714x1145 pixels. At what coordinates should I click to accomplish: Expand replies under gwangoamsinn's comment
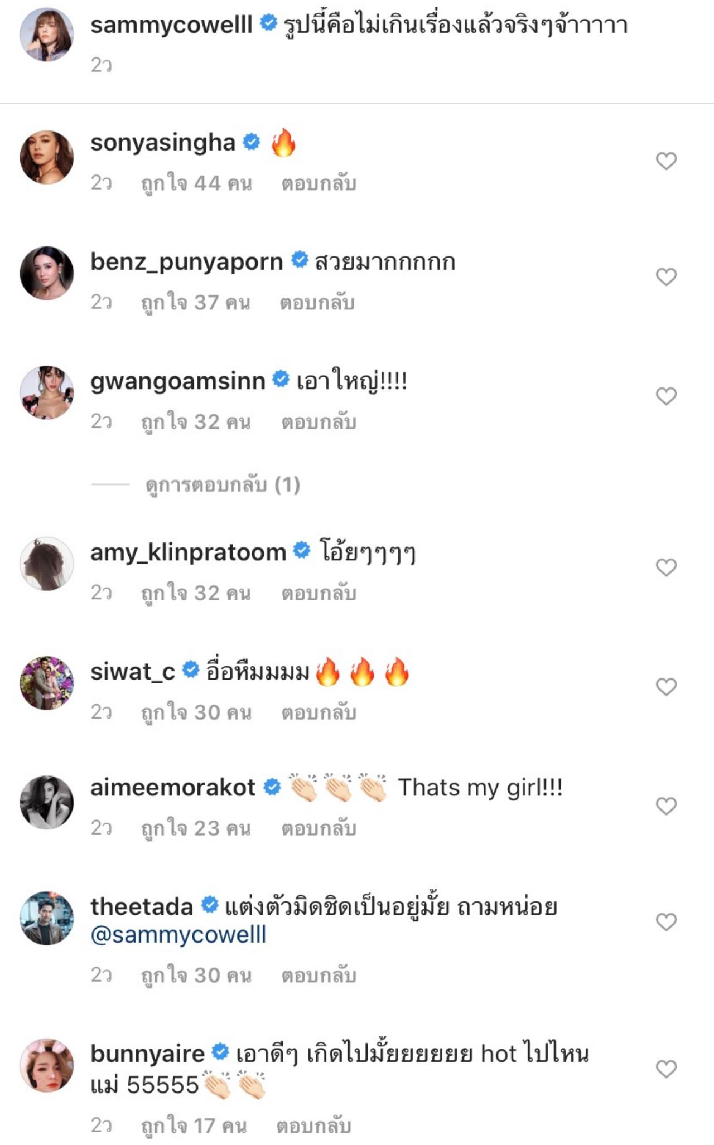(x=223, y=485)
